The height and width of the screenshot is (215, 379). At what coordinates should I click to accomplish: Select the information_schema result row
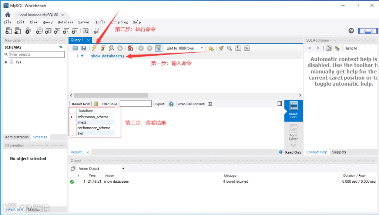(x=93, y=117)
